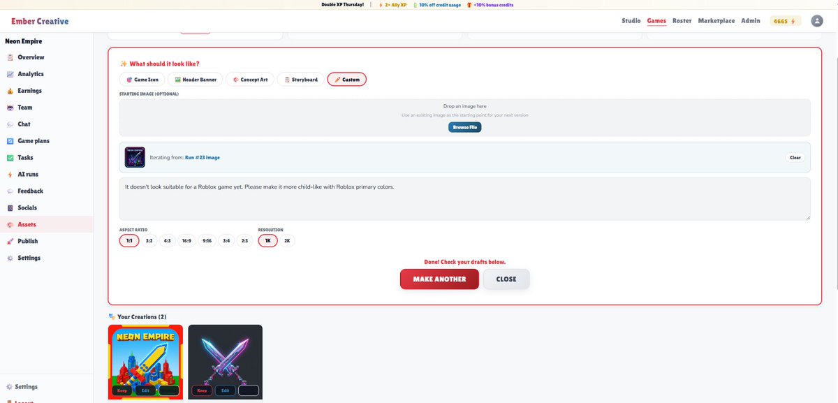Follow the Run #23 image link

[x=203, y=158]
